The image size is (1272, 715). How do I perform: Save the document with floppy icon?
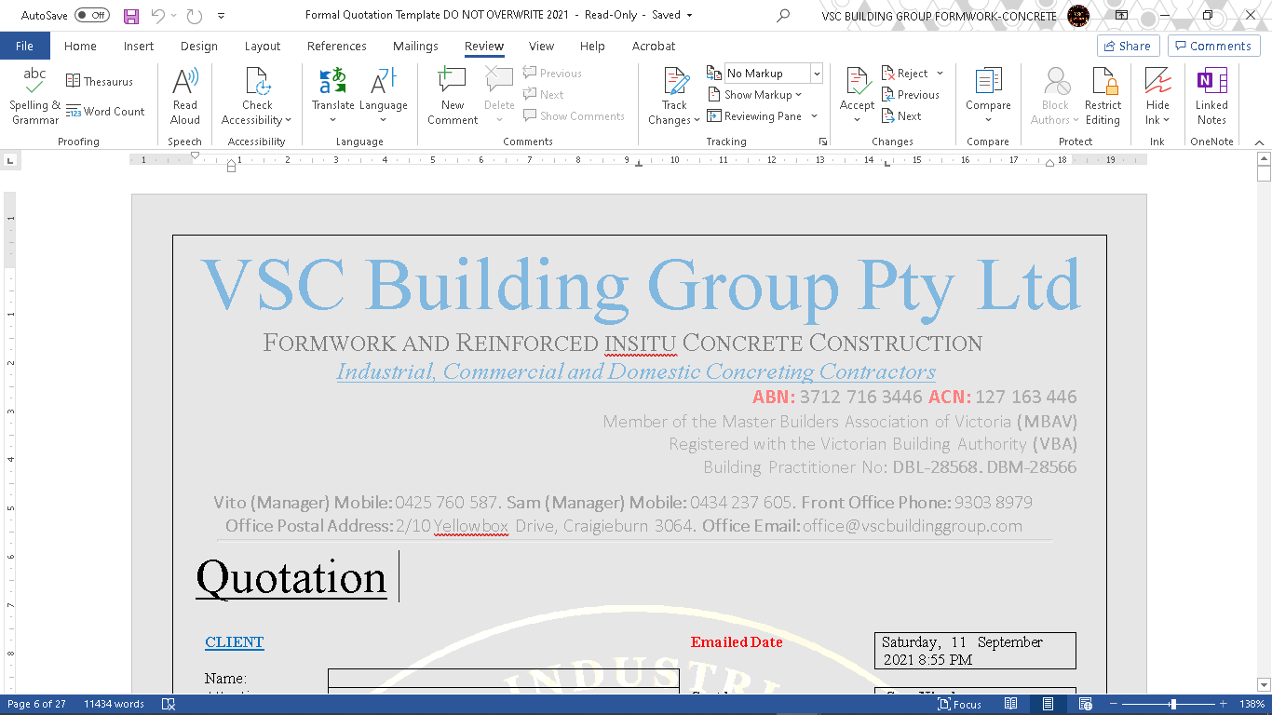131,16
